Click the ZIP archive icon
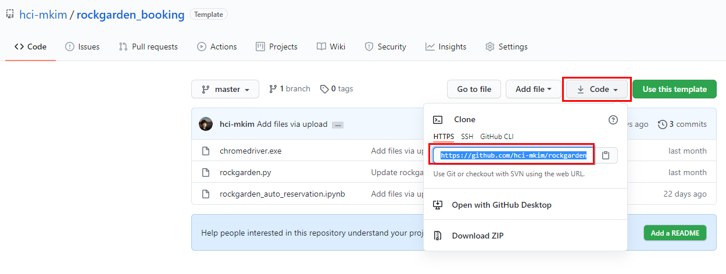The image size is (726, 274). coord(438,236)
